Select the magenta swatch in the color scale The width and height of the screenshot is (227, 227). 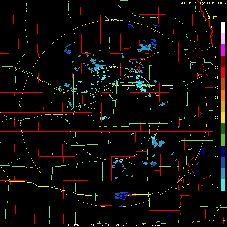click(223, 50)
